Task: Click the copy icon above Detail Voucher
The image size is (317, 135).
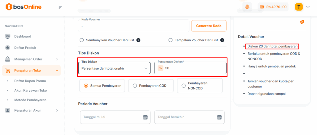Action: click(x=302, y=22)
